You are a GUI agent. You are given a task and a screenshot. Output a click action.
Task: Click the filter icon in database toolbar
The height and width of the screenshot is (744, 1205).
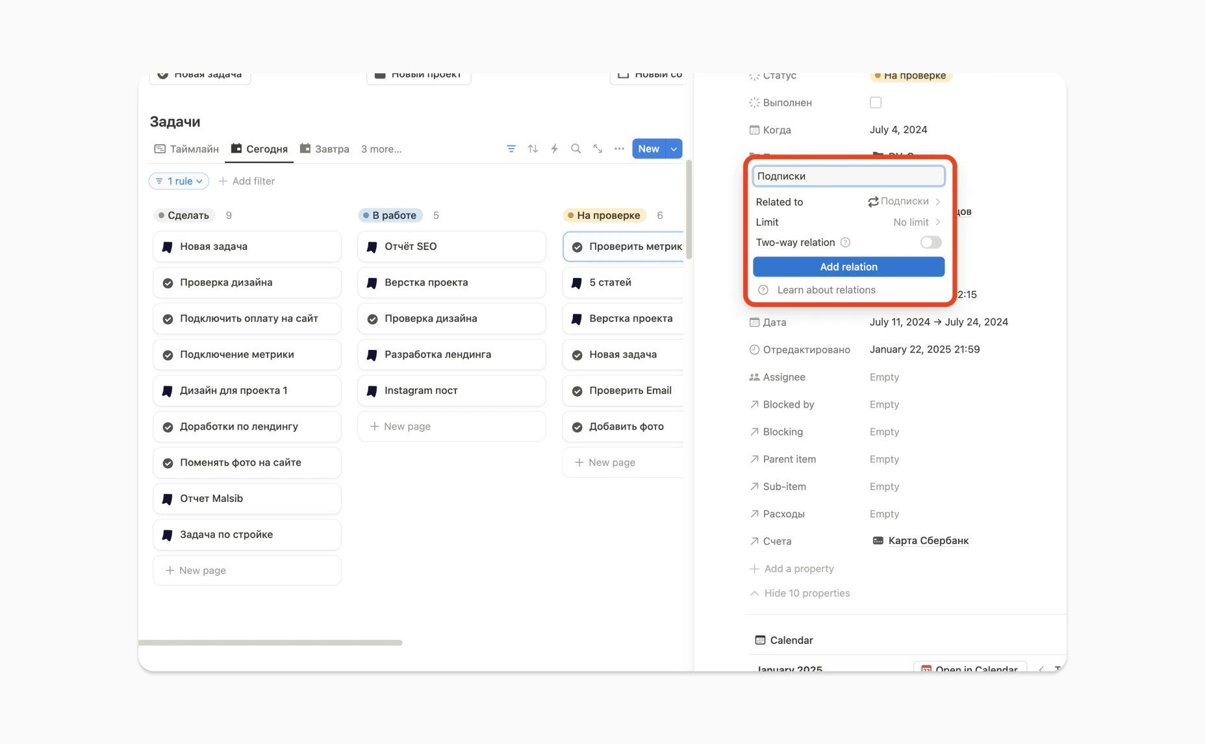pos(511,149)
